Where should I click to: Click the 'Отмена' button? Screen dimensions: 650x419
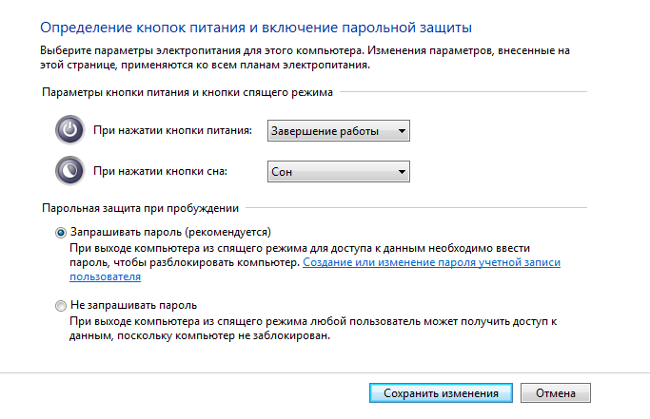coord(557,392)
